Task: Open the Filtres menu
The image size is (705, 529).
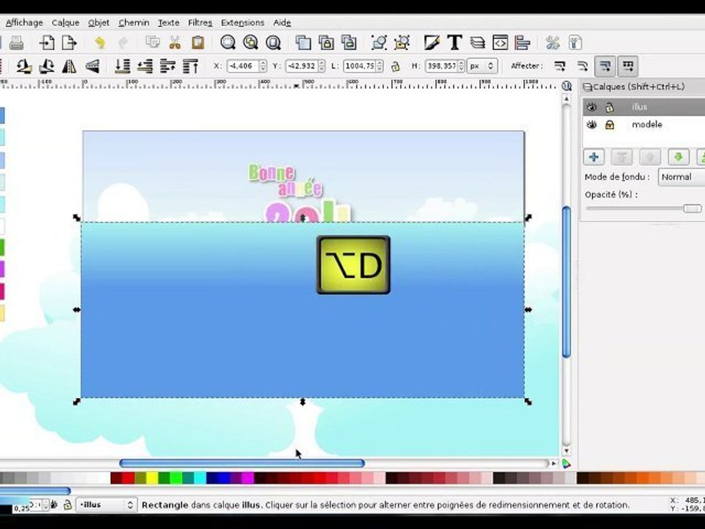Action: [200, 23]
